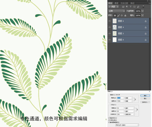Open pixel width unit dropdown
Viewport: 152px width, 127px height.
pos(129,98)
